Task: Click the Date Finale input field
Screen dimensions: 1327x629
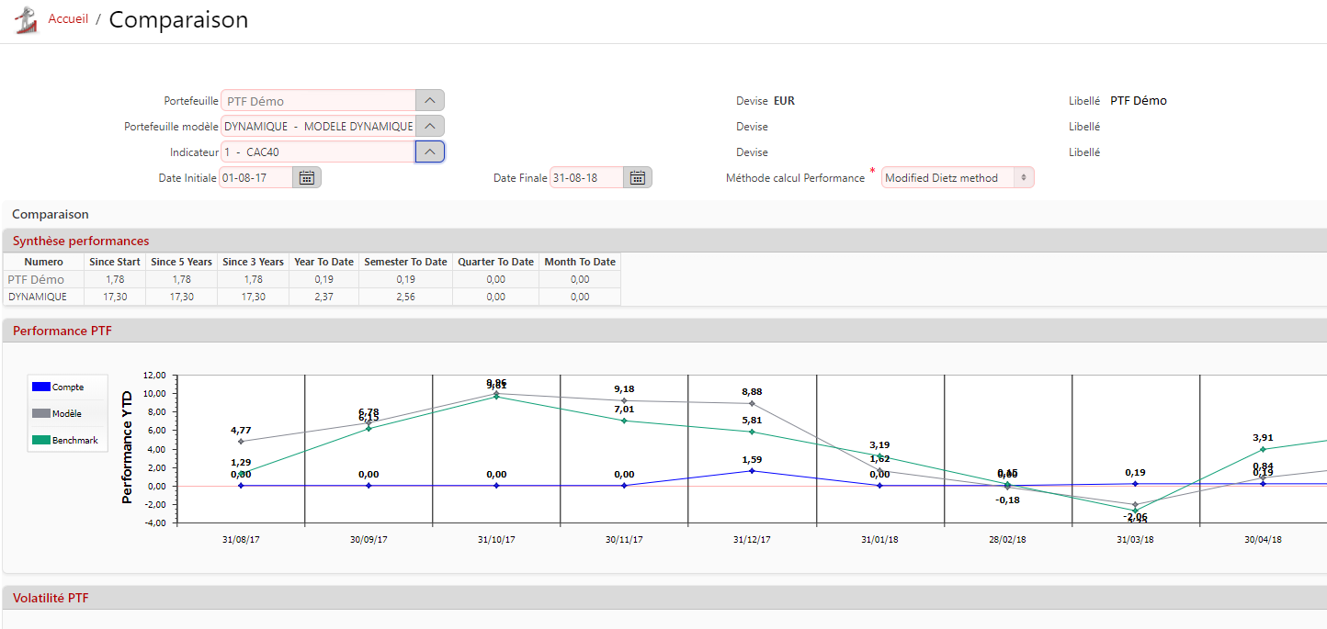Action: click(586, 178)
